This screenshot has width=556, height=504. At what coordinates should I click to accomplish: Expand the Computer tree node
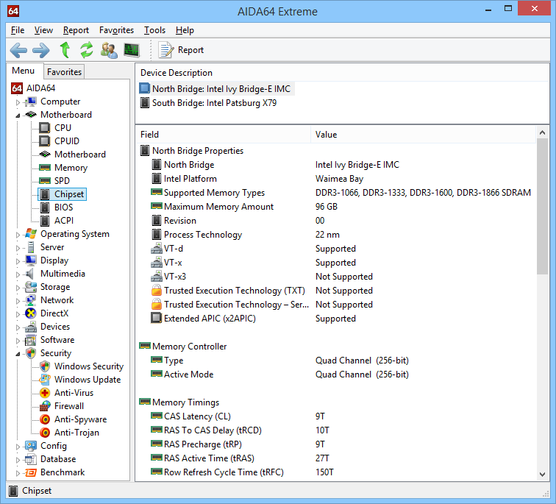click(18, 102)
